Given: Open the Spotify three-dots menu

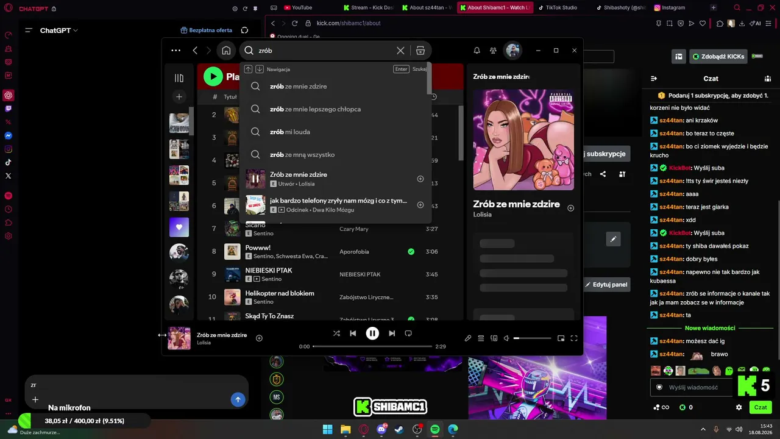Looking at the screenshot, I should [x=176, y=51].
